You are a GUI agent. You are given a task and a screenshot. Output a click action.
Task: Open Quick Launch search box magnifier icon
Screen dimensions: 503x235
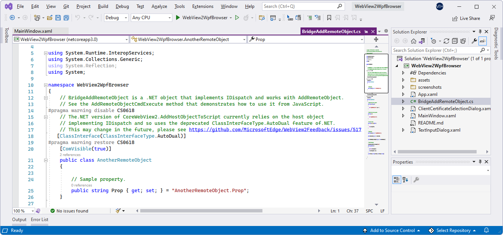click(339, 6)
